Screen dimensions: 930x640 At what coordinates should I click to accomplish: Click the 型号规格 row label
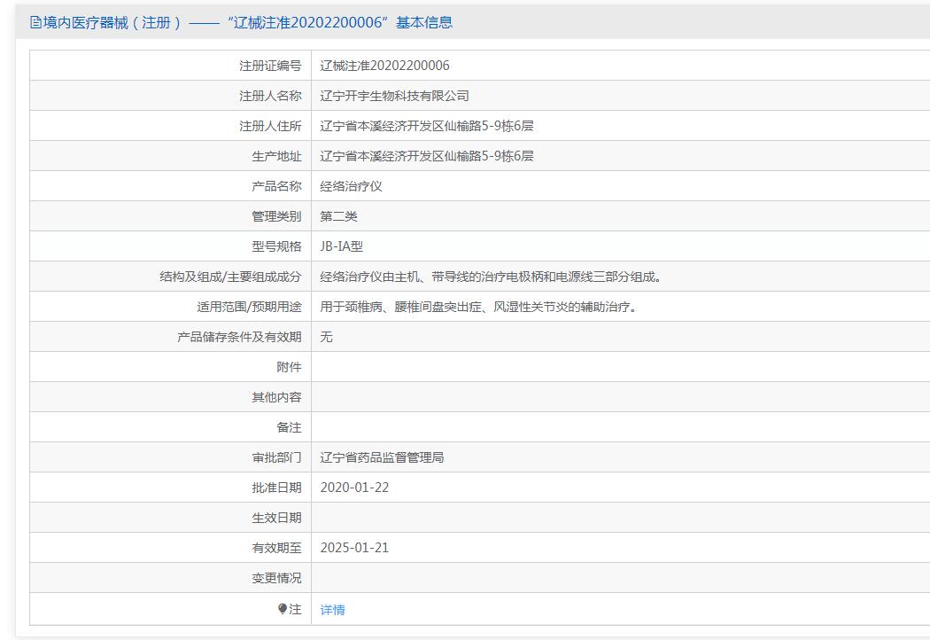coord(276,246)
